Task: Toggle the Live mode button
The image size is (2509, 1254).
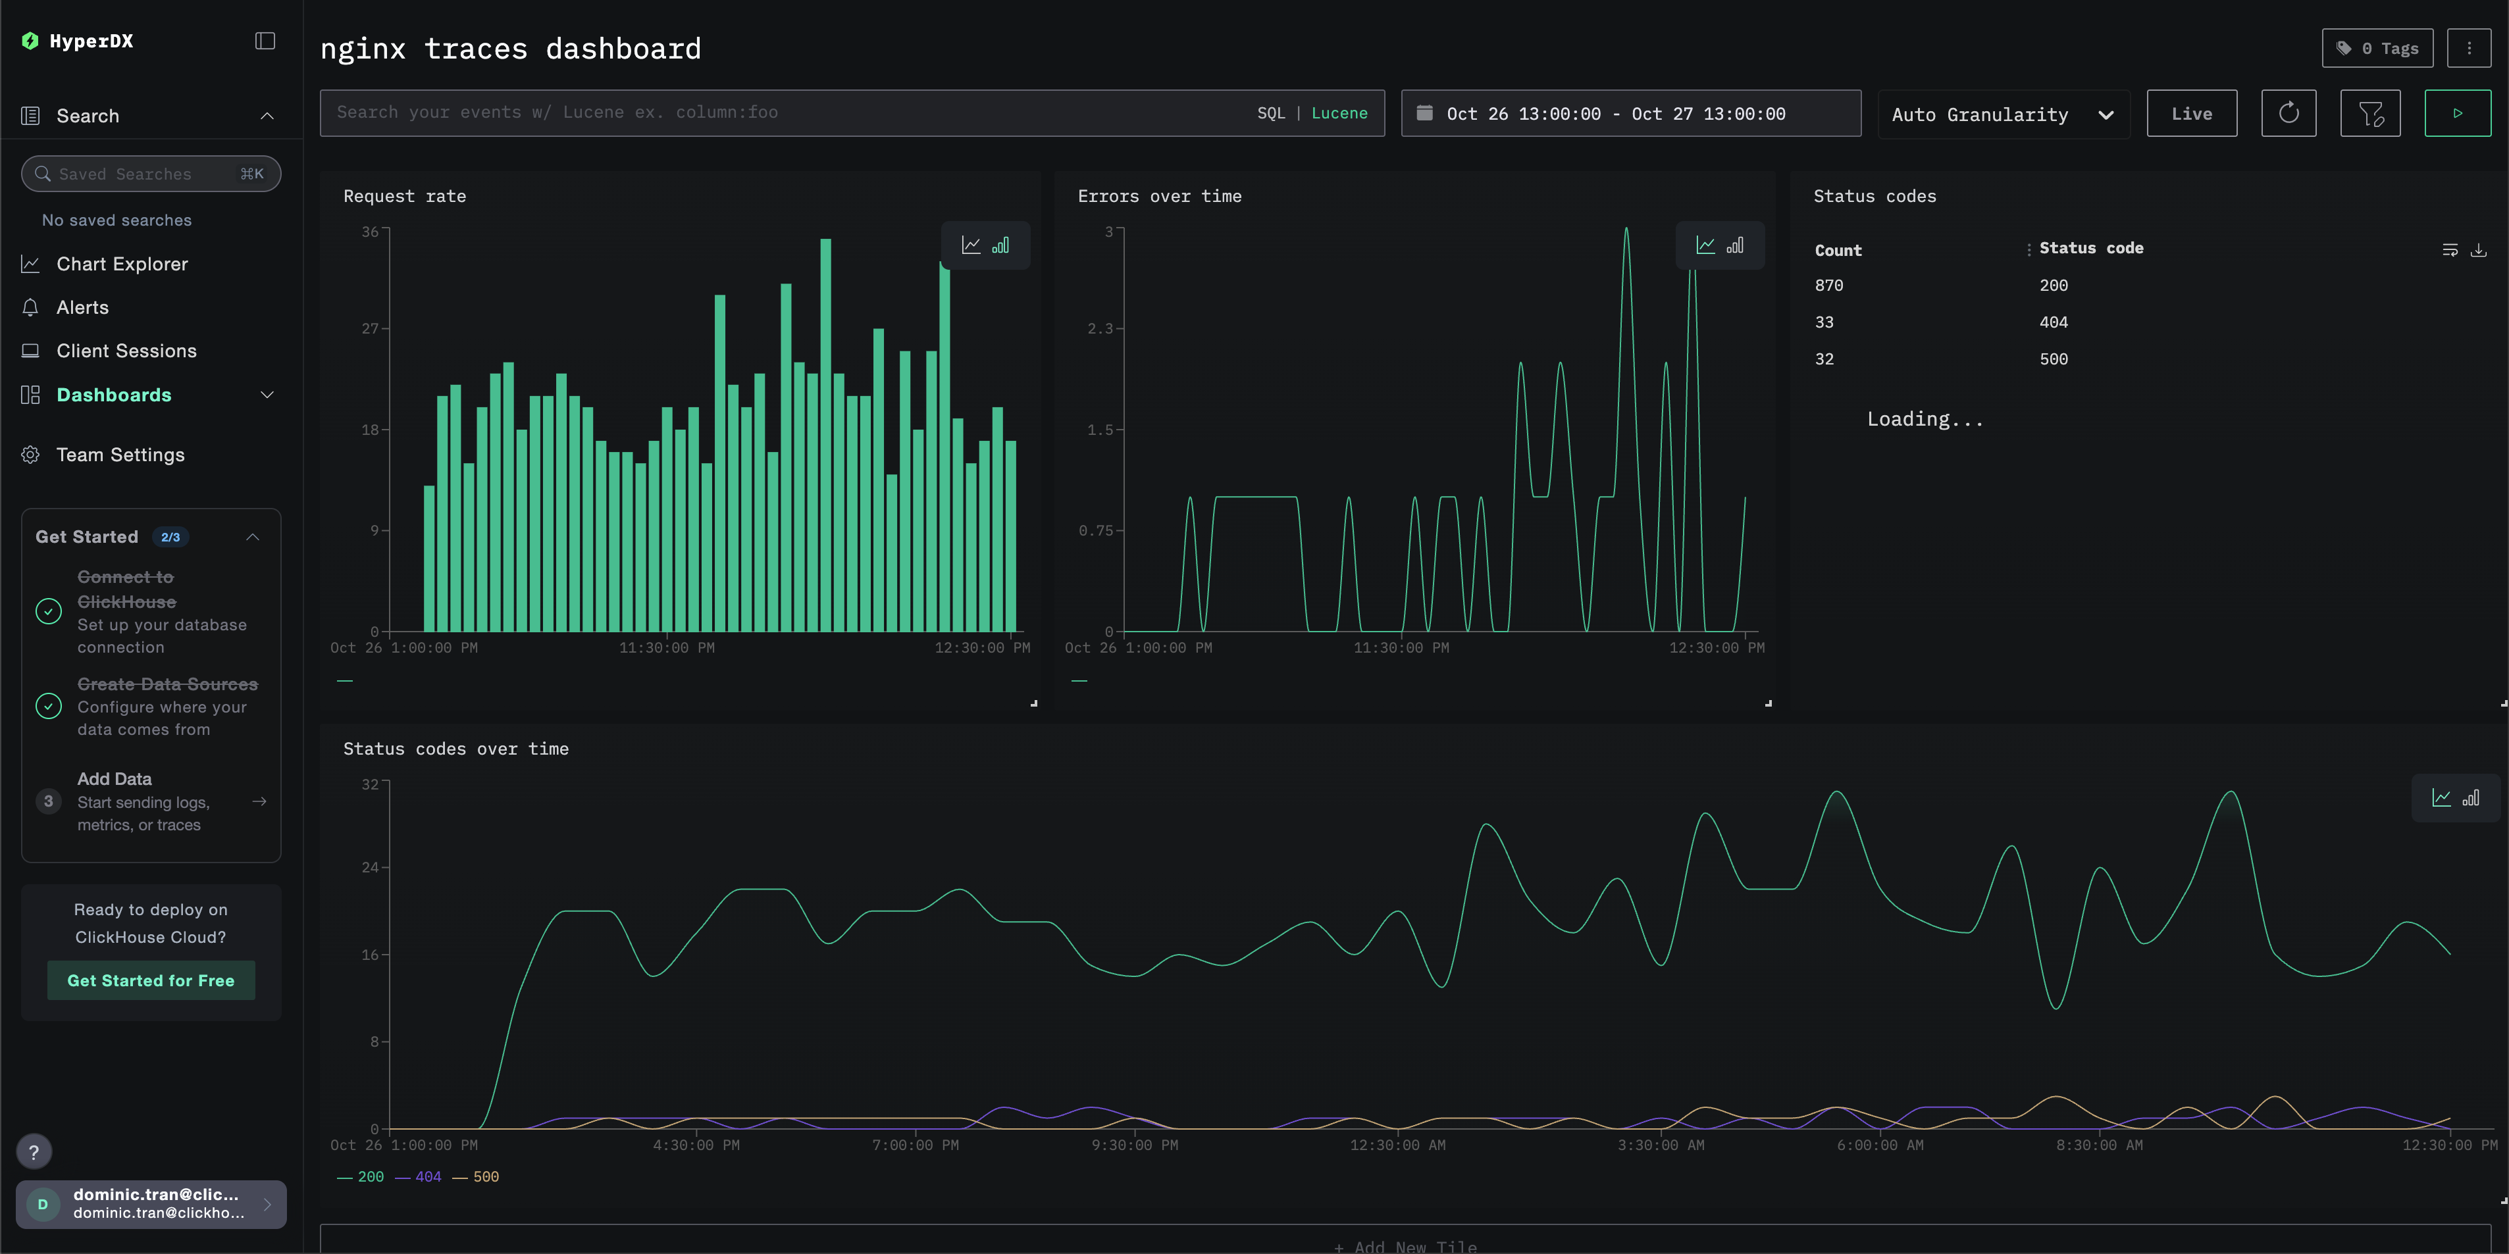Action: (x=2192, y=113)
